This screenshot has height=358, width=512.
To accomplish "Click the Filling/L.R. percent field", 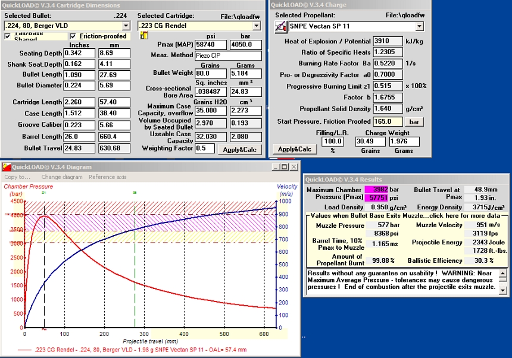I will click(332, 142).
